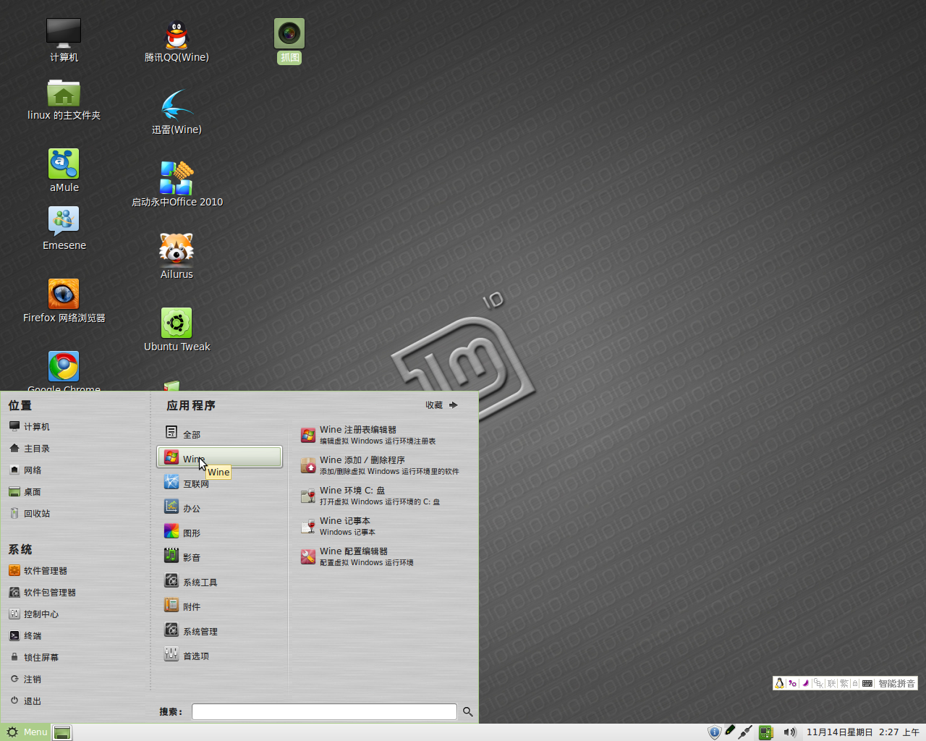Click the search magnifier icon in menu
The width and height of the screenshot is (926, 741).
(468, 712)
